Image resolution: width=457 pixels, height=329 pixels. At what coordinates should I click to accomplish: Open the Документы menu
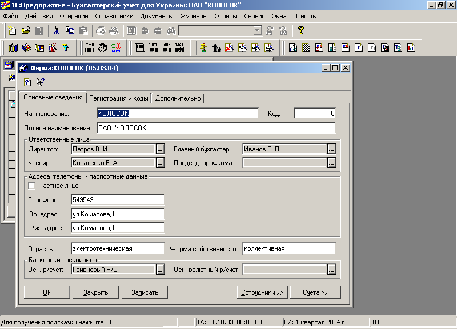point(157,17)
